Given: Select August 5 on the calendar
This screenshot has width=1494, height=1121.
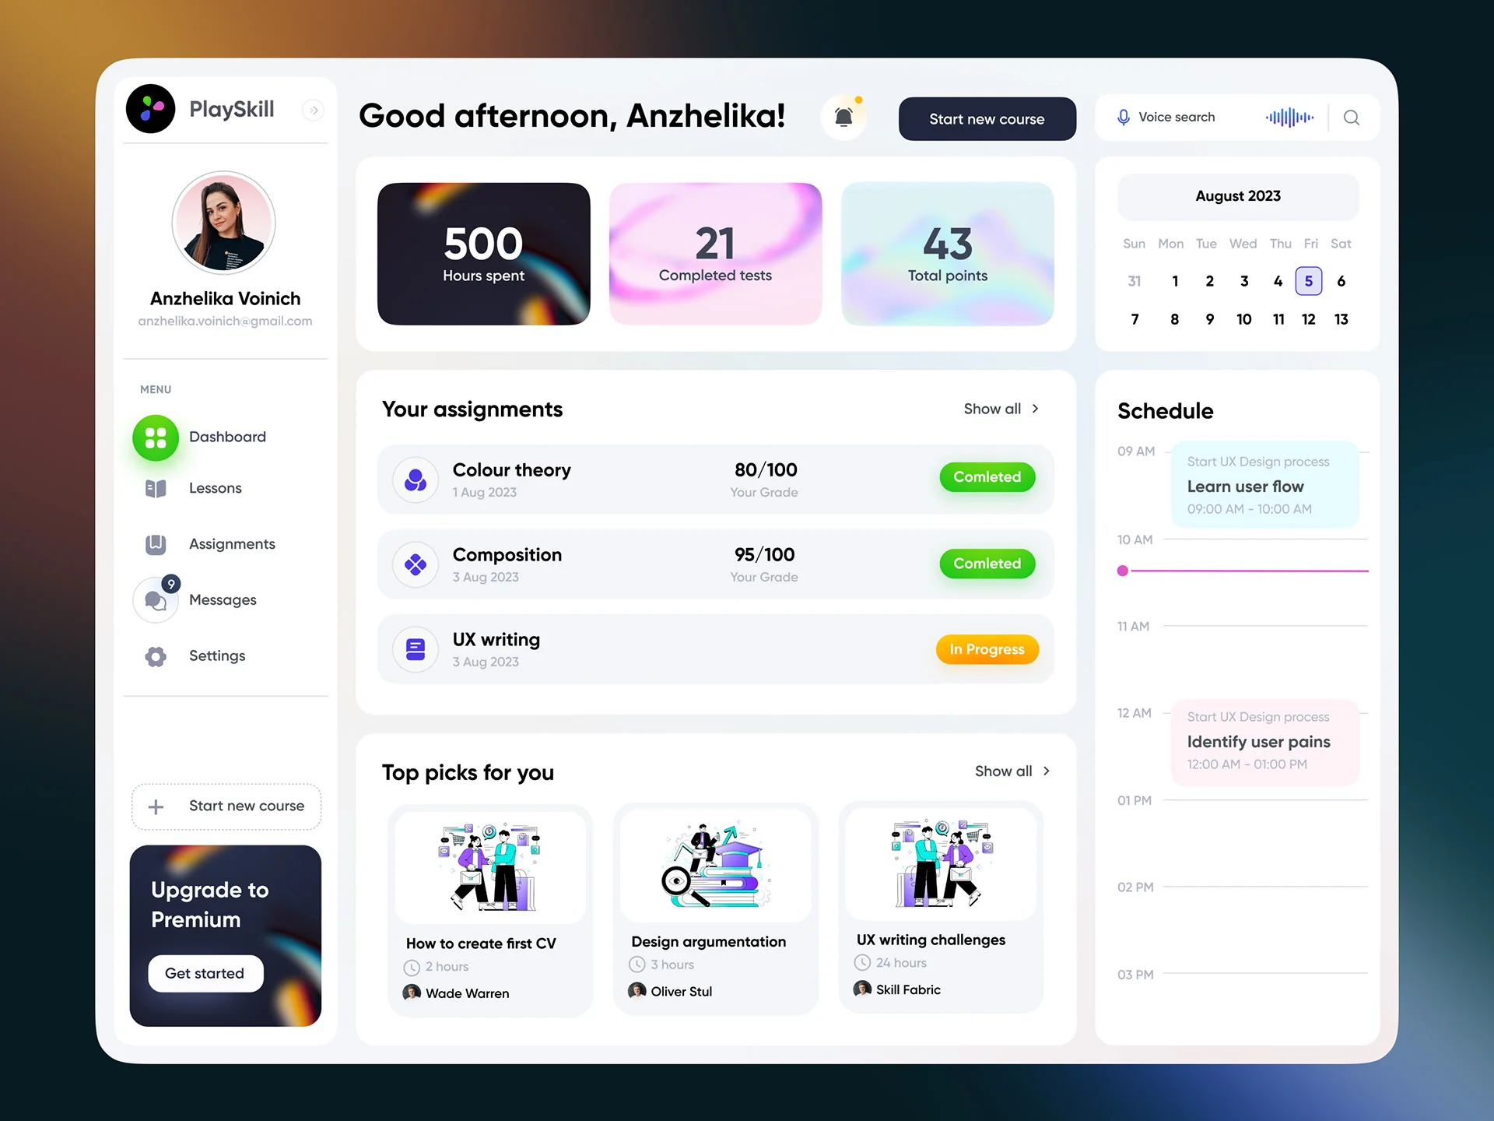Looking at the screenshot, I should pyautogui.click(x=1309, y=281).
